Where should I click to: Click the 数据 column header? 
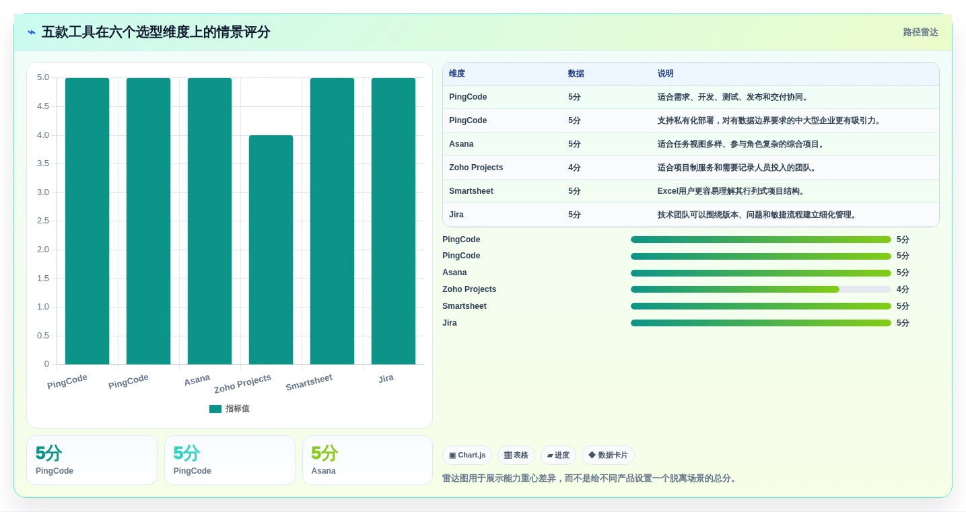576,73
